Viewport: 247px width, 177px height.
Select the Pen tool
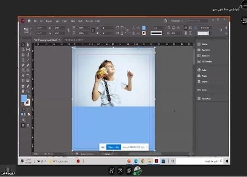coord(23,65)
